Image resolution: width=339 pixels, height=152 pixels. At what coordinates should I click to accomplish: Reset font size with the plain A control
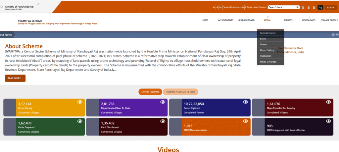217,7
